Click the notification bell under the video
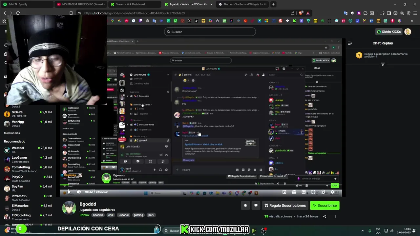The image size is (420, 236). tap(245, 206)
